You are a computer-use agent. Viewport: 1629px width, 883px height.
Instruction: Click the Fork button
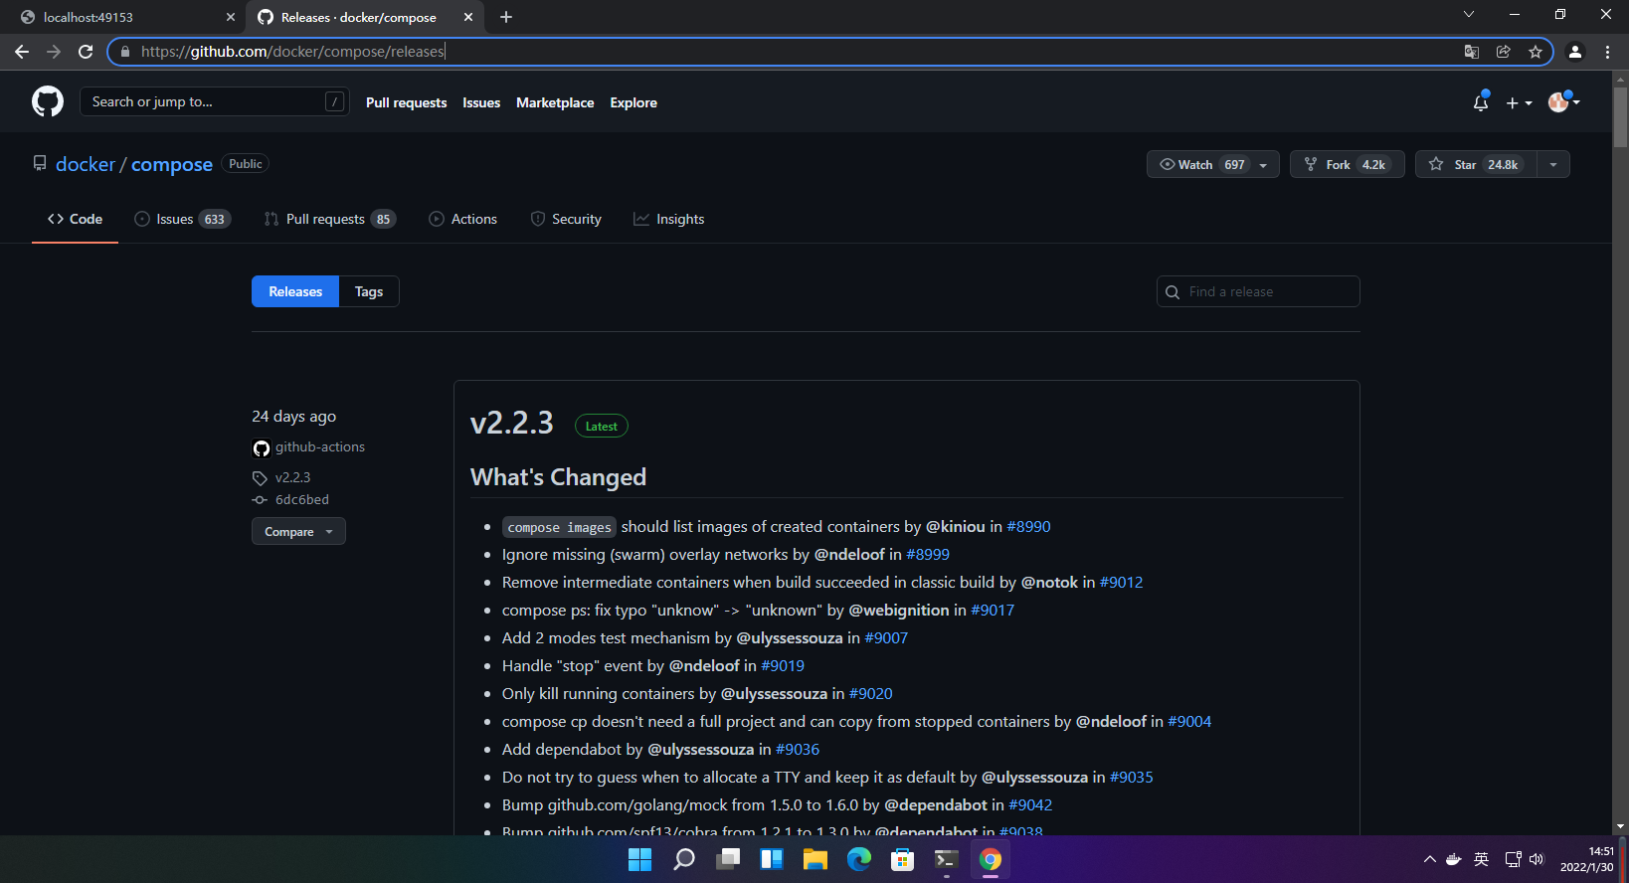tap(1347, 164)
